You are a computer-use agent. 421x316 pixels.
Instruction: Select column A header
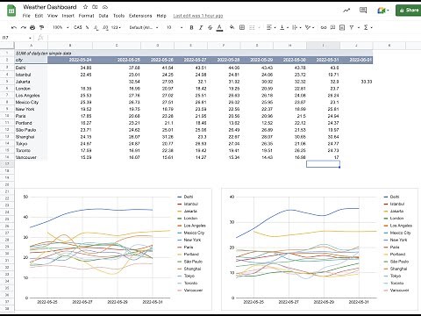pos(31,46)
